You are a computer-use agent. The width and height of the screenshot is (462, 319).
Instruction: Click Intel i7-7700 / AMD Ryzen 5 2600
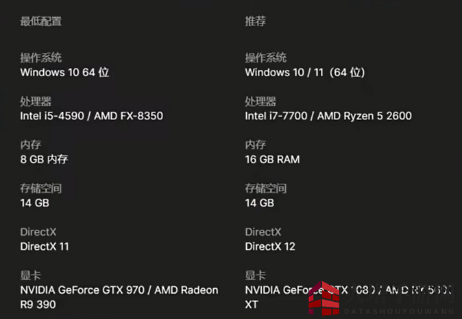coord(328,116)
